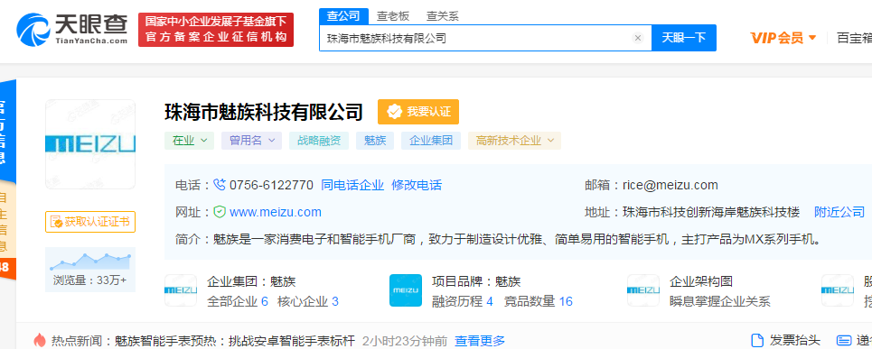Screen dimensions: 872x349
Task: Click 竞品数量 16 link
Action: coord(538,301)
